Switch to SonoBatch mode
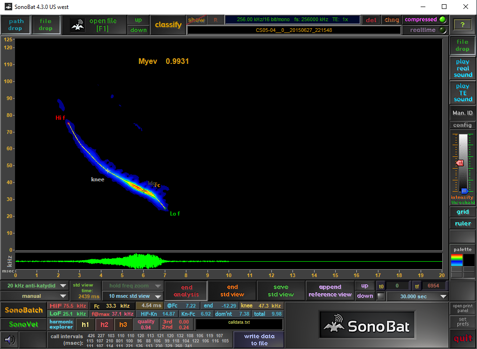Screen dimensions: 477x349 [x=23, y=310]
